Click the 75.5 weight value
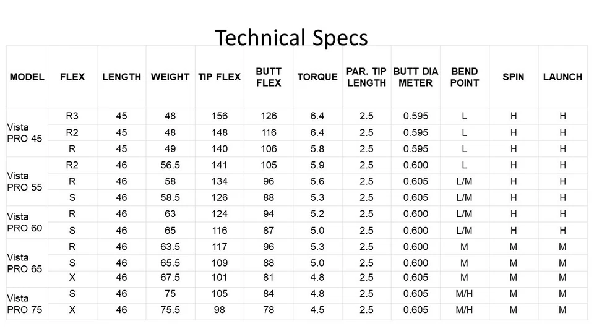This screenshot has width=594, height=334. (170, 310)
